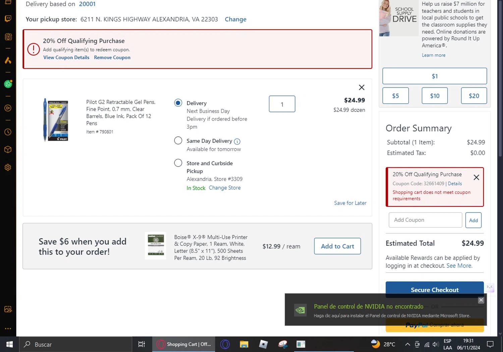Open network settings tray icon
Screen dimensions: 503x352
427,344
